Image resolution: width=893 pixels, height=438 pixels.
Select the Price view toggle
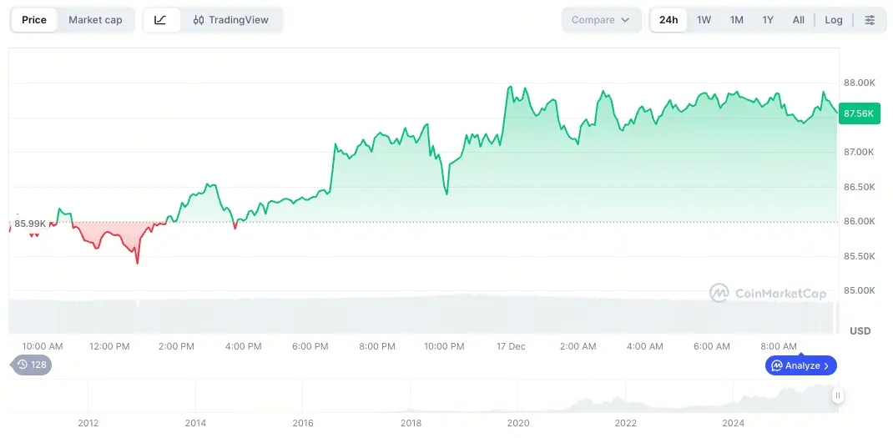34,20
